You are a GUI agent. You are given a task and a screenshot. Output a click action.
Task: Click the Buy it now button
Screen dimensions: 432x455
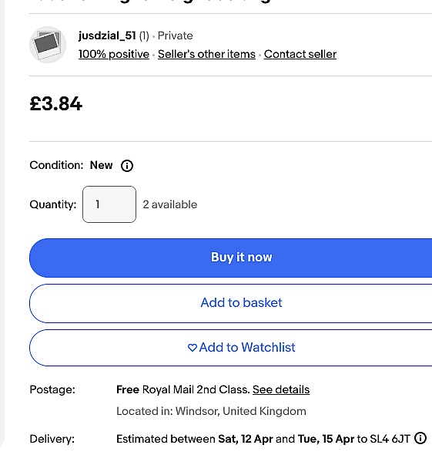(x=231, y=258)
